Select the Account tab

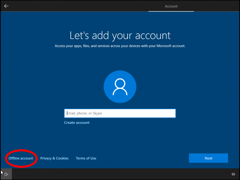pos(171,6)
